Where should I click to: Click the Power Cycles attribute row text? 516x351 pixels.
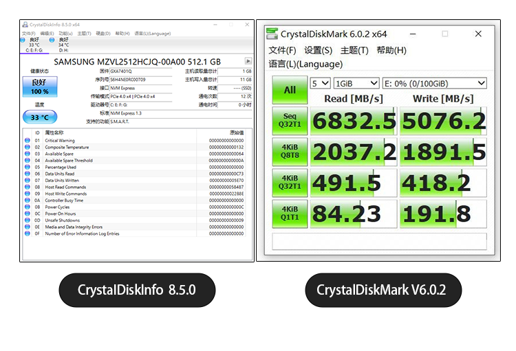[x=57, y=207]
